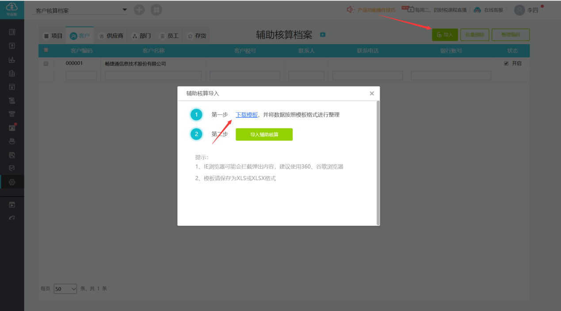Click the round plus icon beside dropdown
Screen dimensions: 561x311
point(139,10)
